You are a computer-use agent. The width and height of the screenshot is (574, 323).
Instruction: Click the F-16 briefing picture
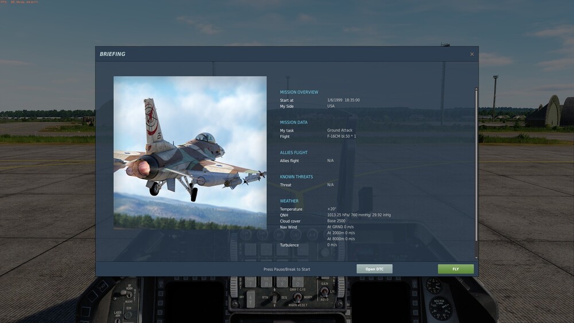point(190,152)
